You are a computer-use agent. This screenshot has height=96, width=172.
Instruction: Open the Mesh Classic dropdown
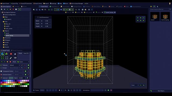23,62
